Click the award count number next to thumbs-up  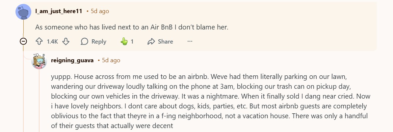[x=132, y=42]
